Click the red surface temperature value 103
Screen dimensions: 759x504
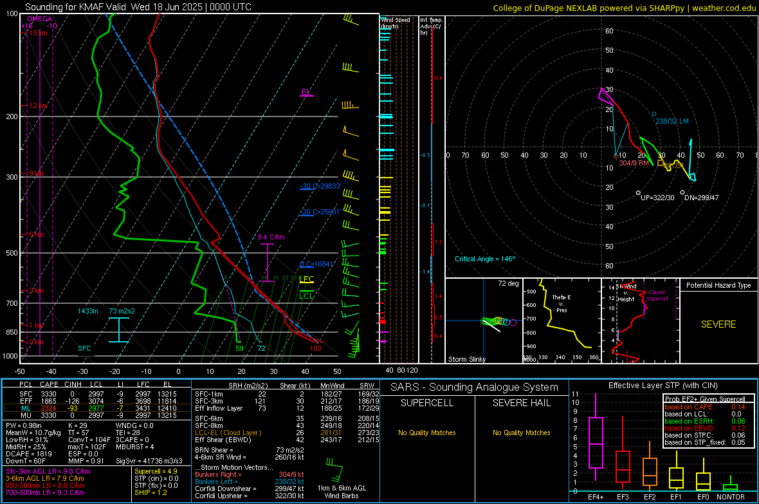click(316, 348)
